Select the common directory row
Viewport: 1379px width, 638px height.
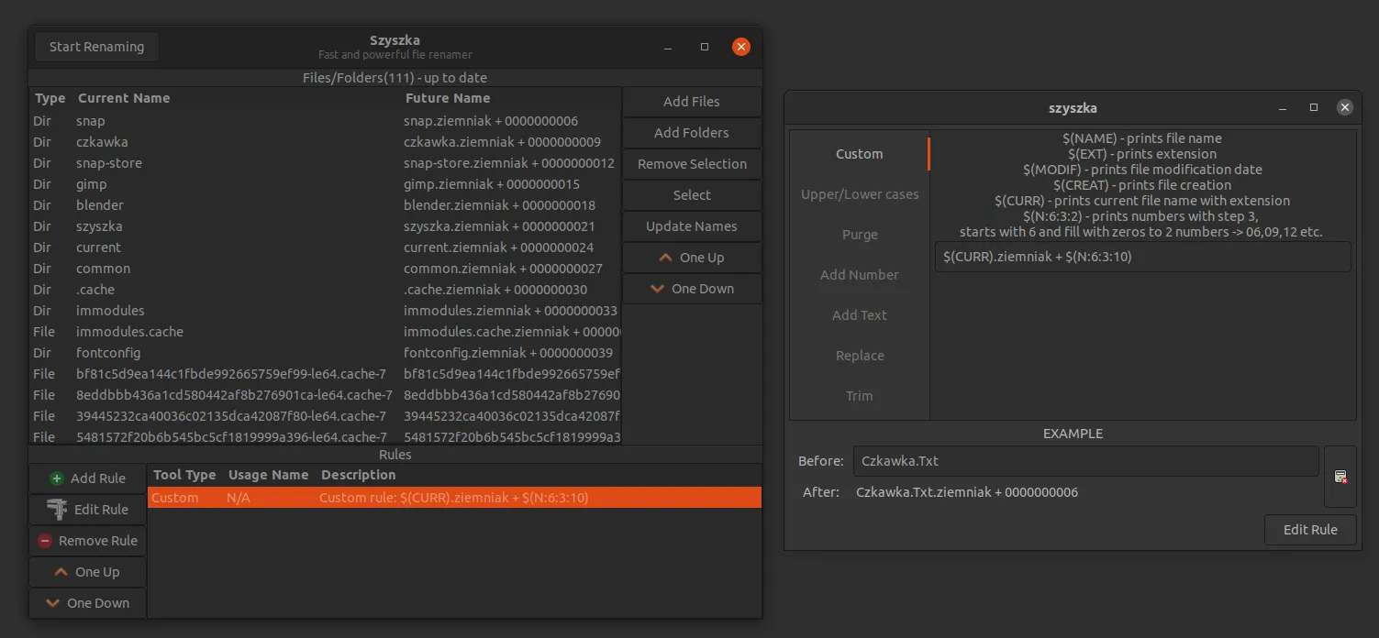326,269
